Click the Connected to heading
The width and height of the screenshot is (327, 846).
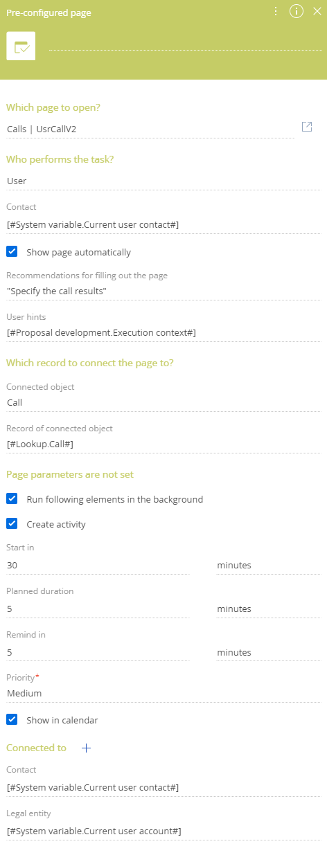36,748
